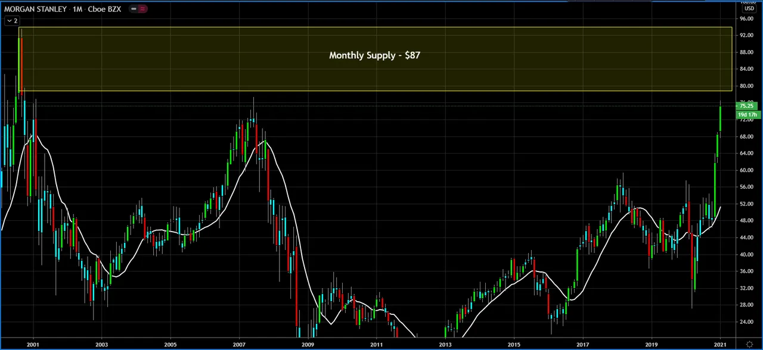Click the 92.00 price scale label
This screenshot has height=350, width=763.
point(746,35)
